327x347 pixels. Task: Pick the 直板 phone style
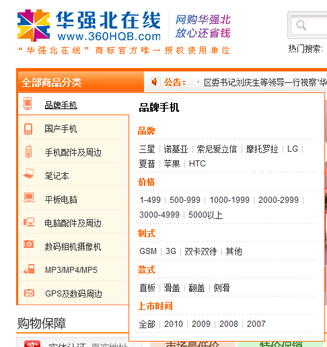click(147, 288)
